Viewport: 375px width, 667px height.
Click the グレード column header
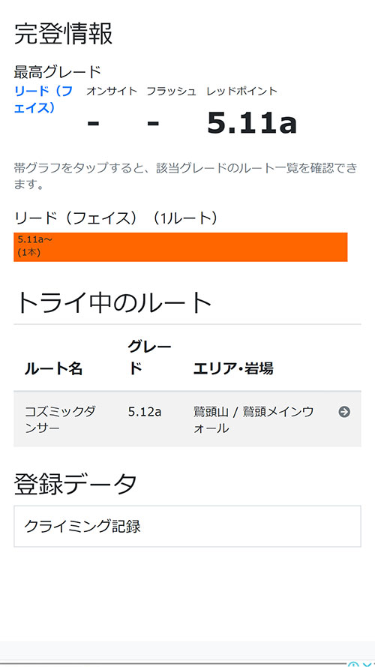149,358
